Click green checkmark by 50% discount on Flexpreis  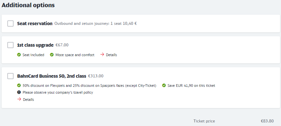[19, 86]
